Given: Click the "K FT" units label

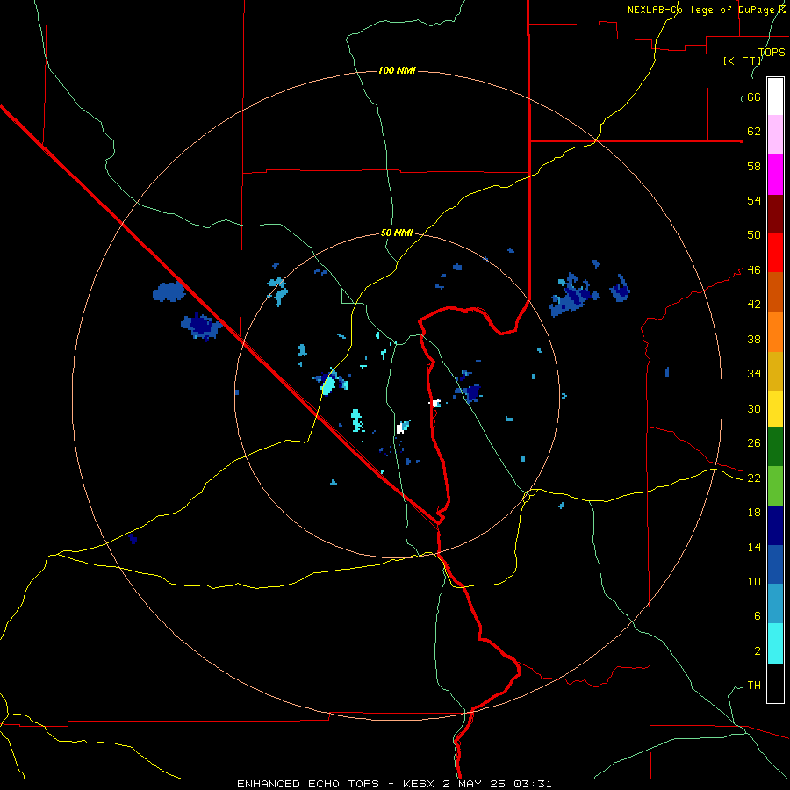Looking at the screenshot, I should point(743,61).
